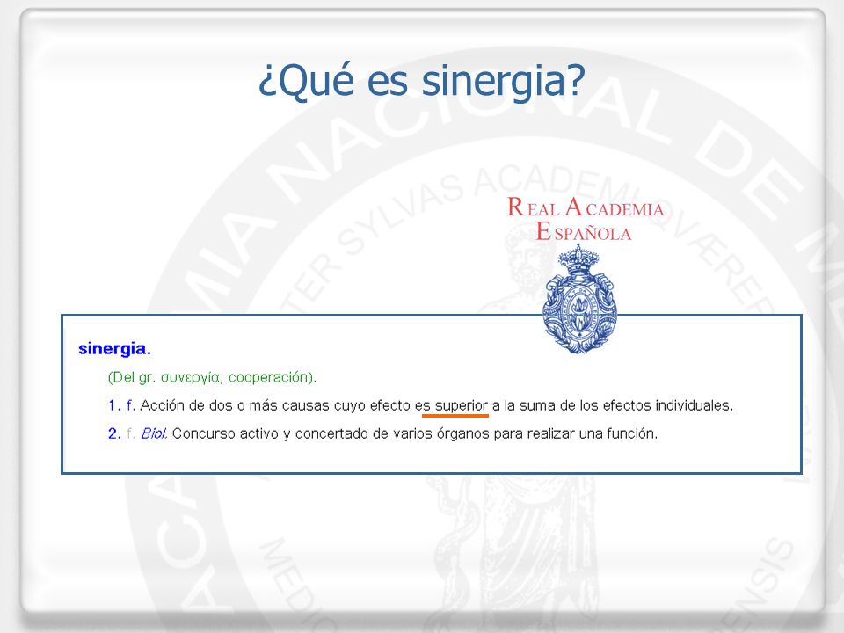Click the green etymology line '(Del gr. συνεργία, cooperación).'
The height and width of the screenshot is (633, 844).
pos(212,377)
